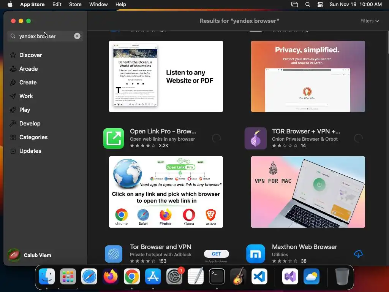Image resolution: width=389 pixels, height=292 pixels.
Task: Open Spotlight search in menu bar
Action: [x=308, y=5]
